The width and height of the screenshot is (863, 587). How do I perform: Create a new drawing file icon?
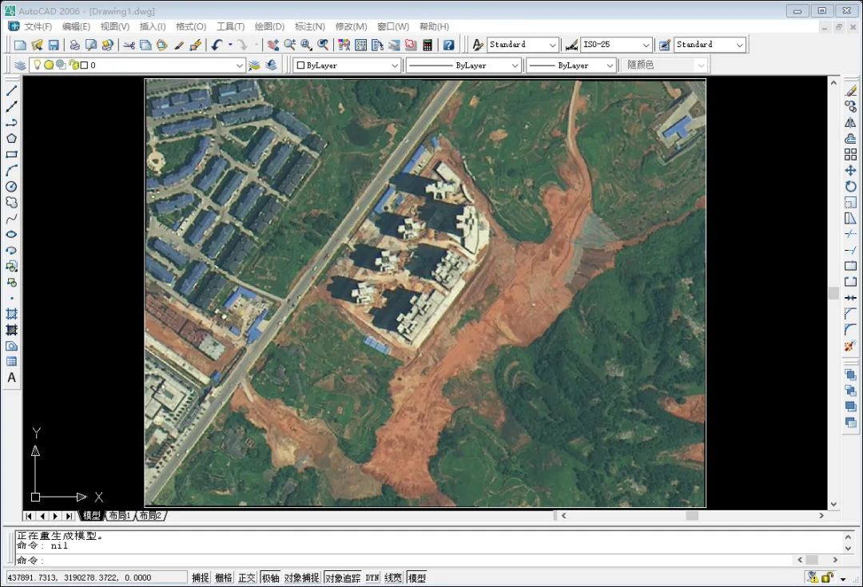[20, 45]
